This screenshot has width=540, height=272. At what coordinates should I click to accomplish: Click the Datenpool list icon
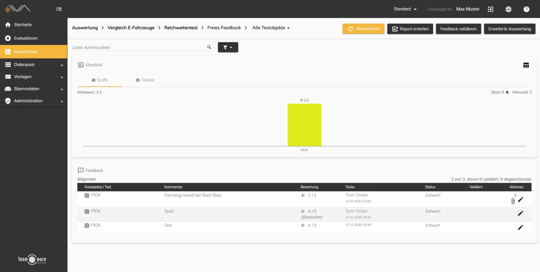tap(8, 65)
